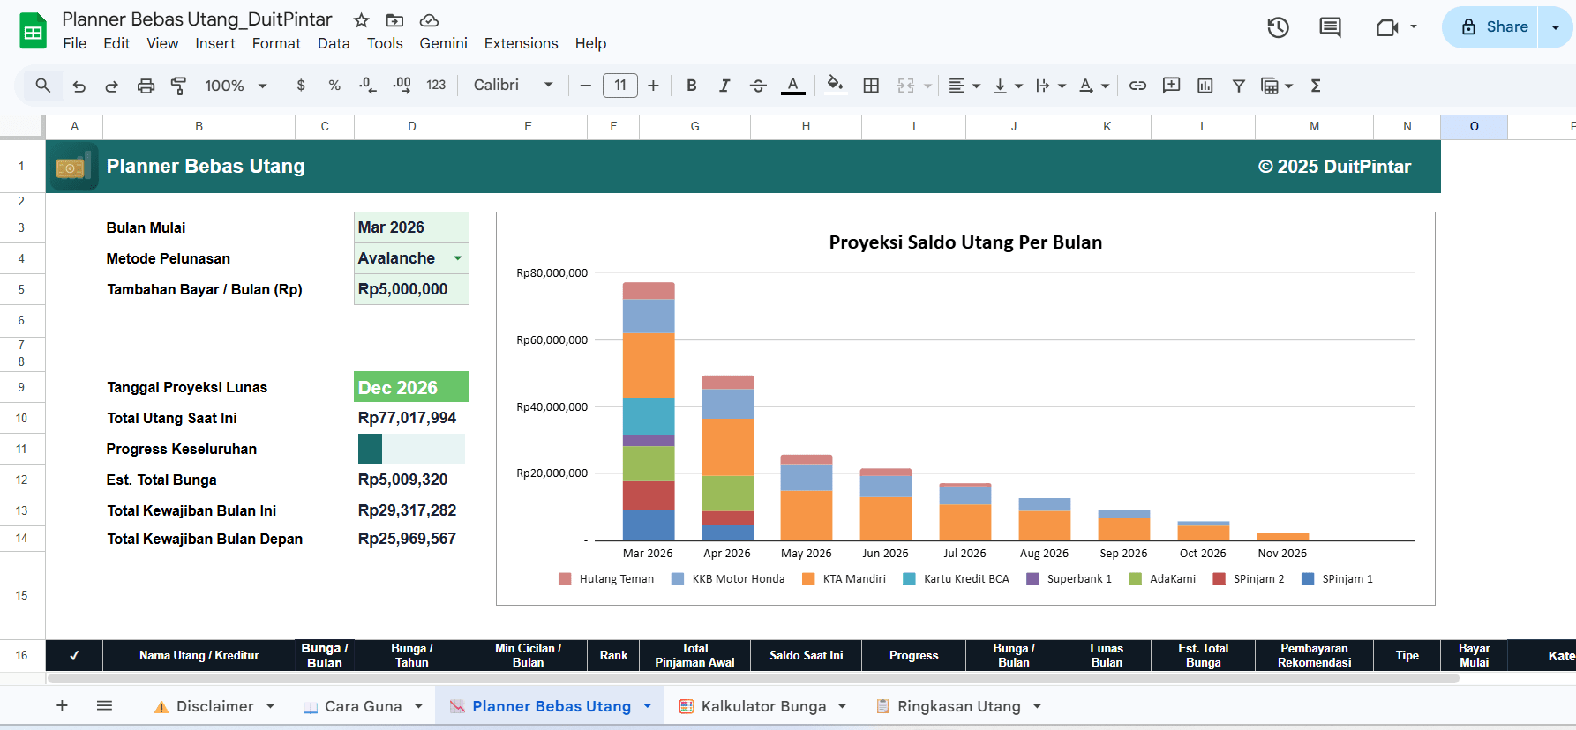
Task: Open the Google Sheets home icon
Action: click(x=34, y=32)
